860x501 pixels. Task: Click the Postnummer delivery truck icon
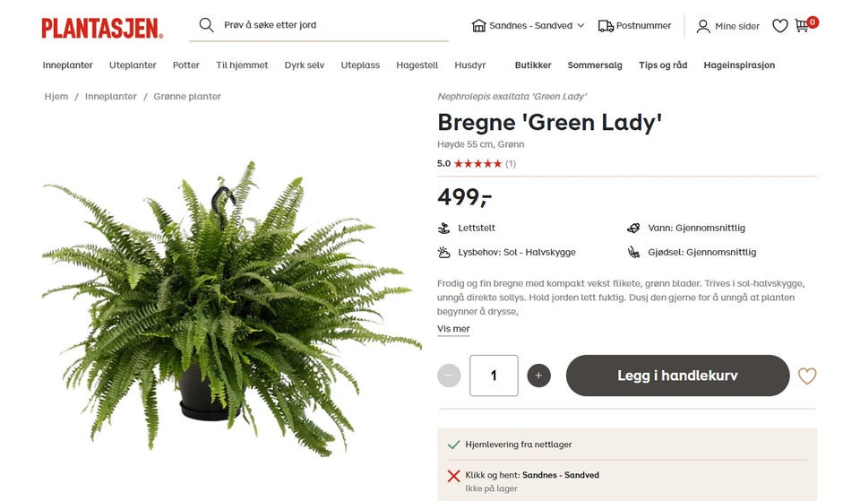[x=606, y=26]
